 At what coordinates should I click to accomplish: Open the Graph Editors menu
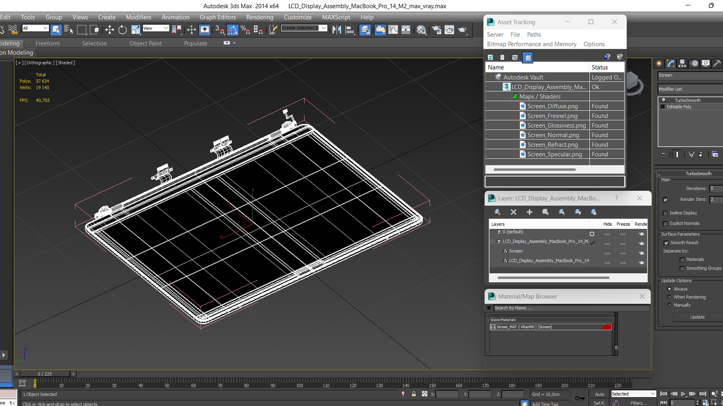pyautogui.click(x=218, y=17)
